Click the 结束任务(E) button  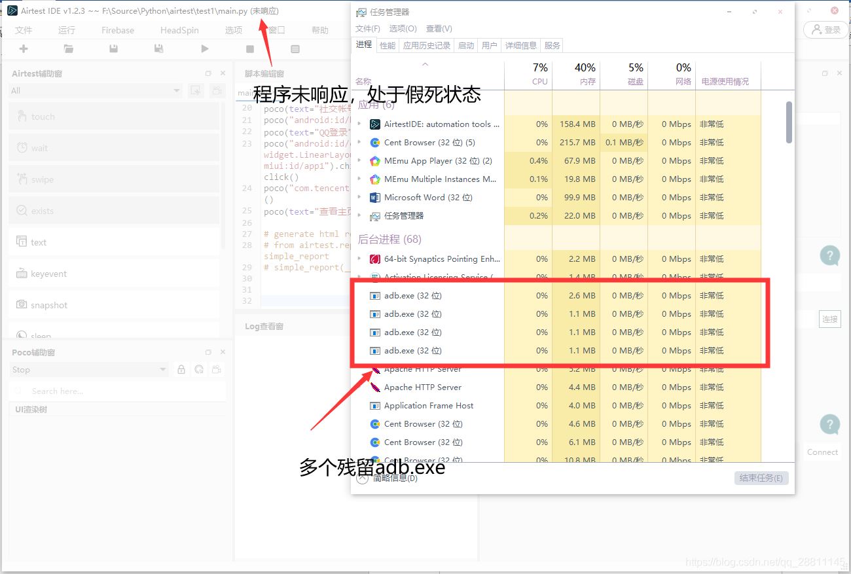761,478
